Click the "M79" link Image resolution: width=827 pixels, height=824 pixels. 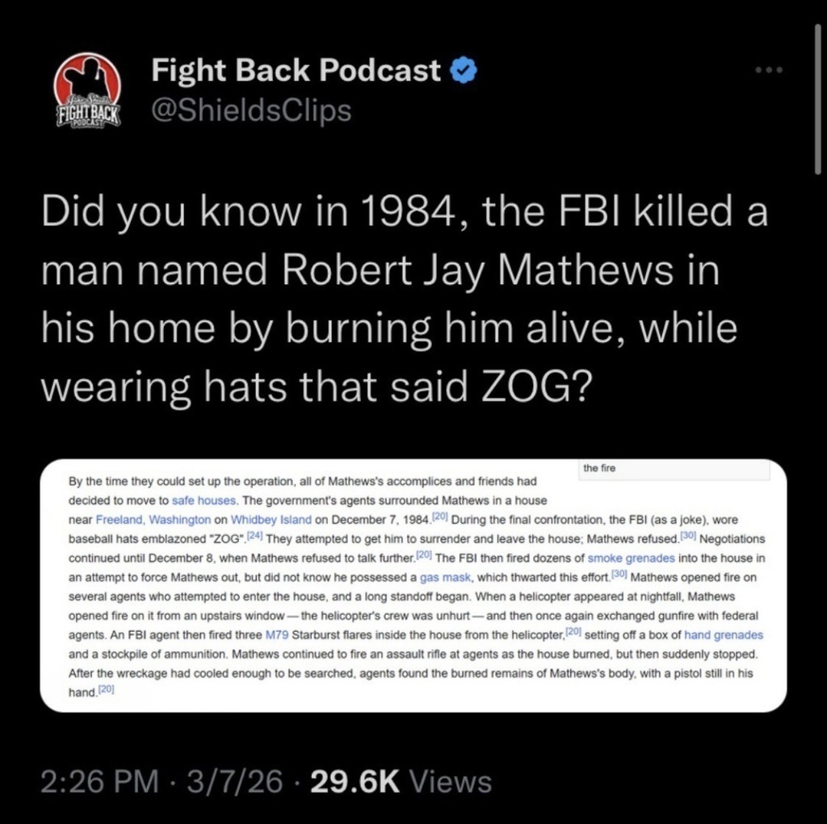(x=277, y=634)
